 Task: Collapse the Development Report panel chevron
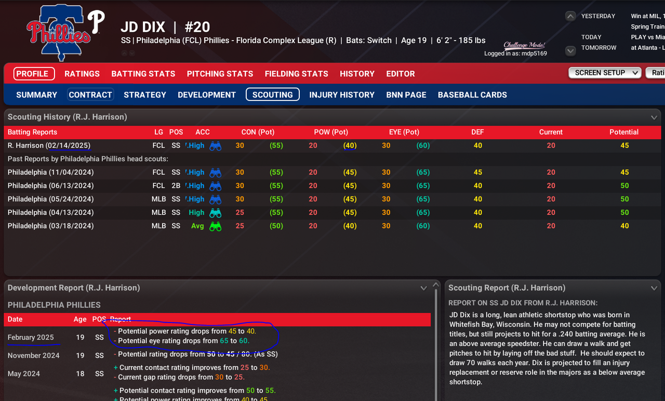pos(423,288)
